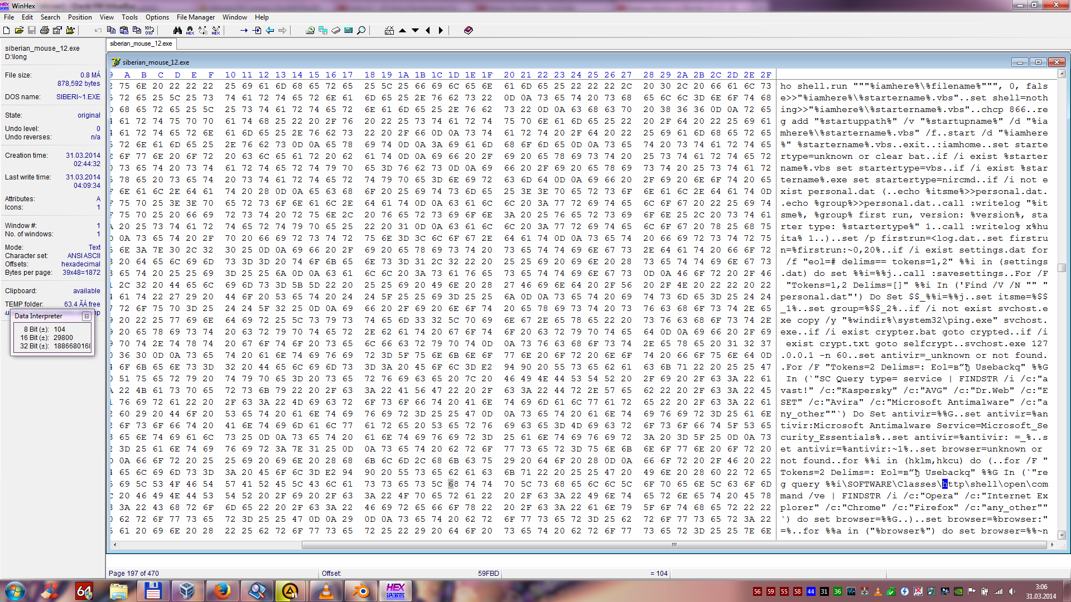Click vertical scrollbar down arrow

click(x=1062, y=535)
